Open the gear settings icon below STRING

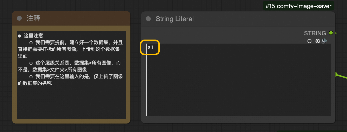click(318, 41)
